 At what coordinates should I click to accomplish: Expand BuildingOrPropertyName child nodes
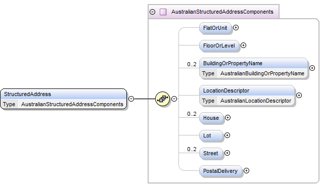[x=312, y=68]
